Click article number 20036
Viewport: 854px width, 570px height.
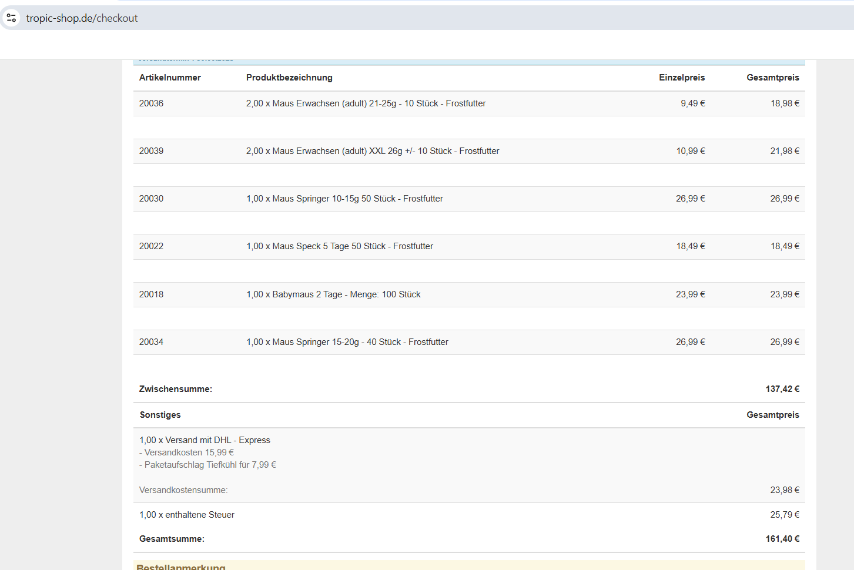point(151,103)
